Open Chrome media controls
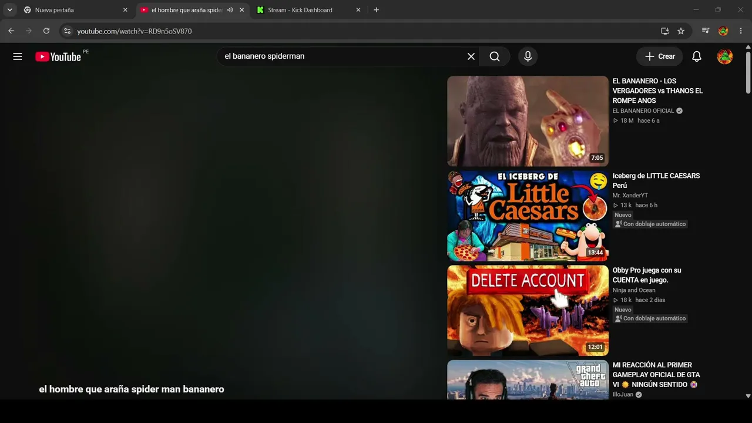752x423 pixels. [706, 31]
